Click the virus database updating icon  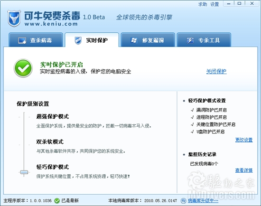coord(183,201)
